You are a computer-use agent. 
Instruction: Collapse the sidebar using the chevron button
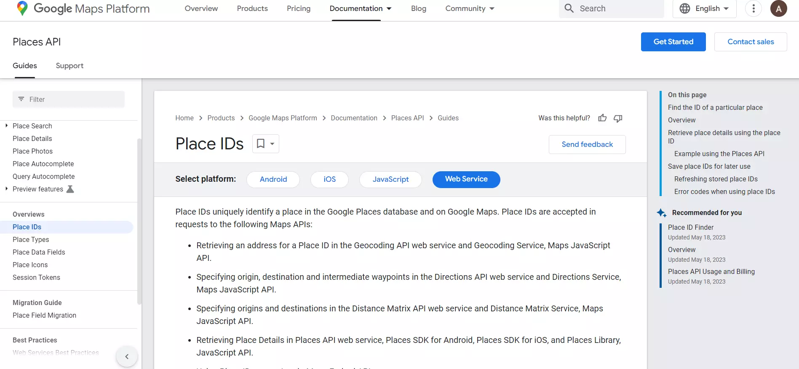pyautogui.click(x=127, y=356)
